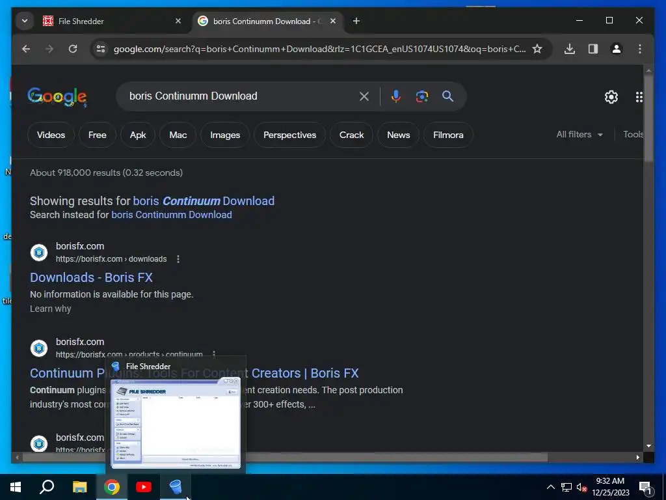Viewport: 666px width, 500px height.
Task: Filter results by Videos
Action: pyautogui.click(x=51, y=135)
